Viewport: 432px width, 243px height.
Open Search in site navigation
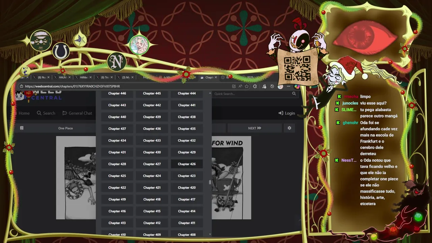(46, 113)
